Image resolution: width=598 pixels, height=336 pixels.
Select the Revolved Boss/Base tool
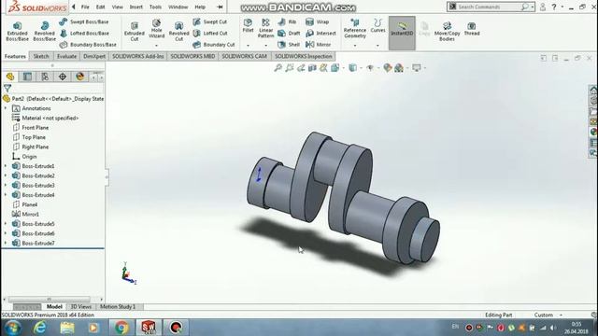tap(44, 31)
